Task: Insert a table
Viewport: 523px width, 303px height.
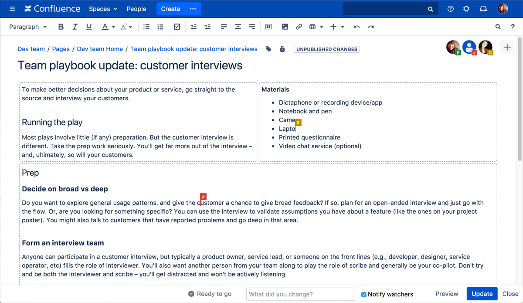Action: [x=312, y=27]
